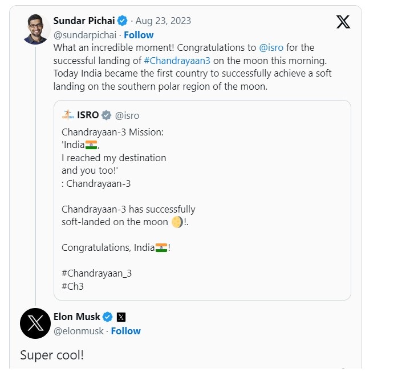Click the Elon Musk display name
406x376 pixels.
[76, 317]
